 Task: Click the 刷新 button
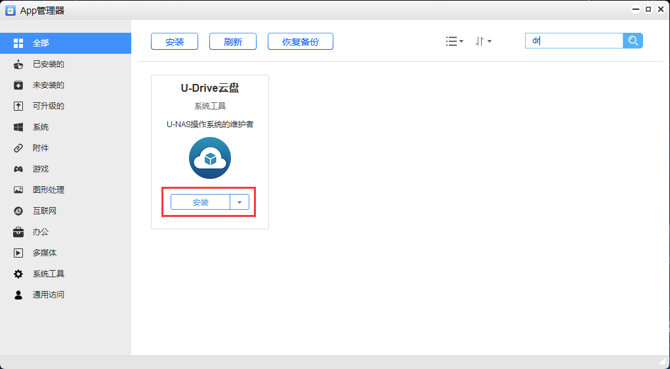pyautogui.click(x=233, y=41)
